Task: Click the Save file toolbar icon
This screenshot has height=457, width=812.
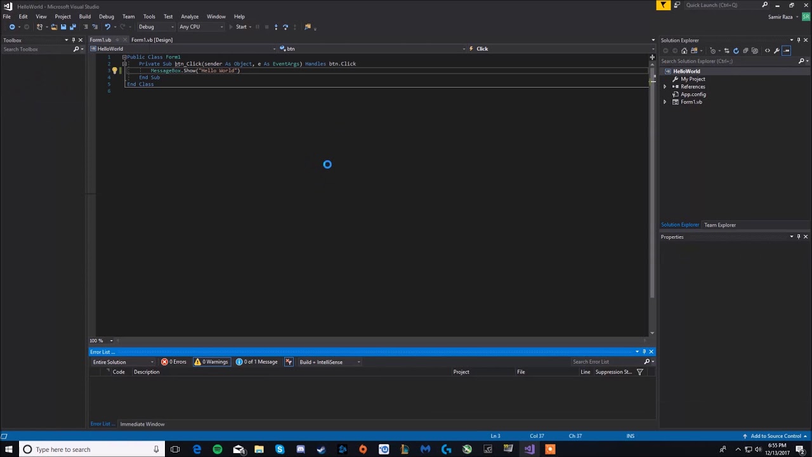Action: click(63, 27)
